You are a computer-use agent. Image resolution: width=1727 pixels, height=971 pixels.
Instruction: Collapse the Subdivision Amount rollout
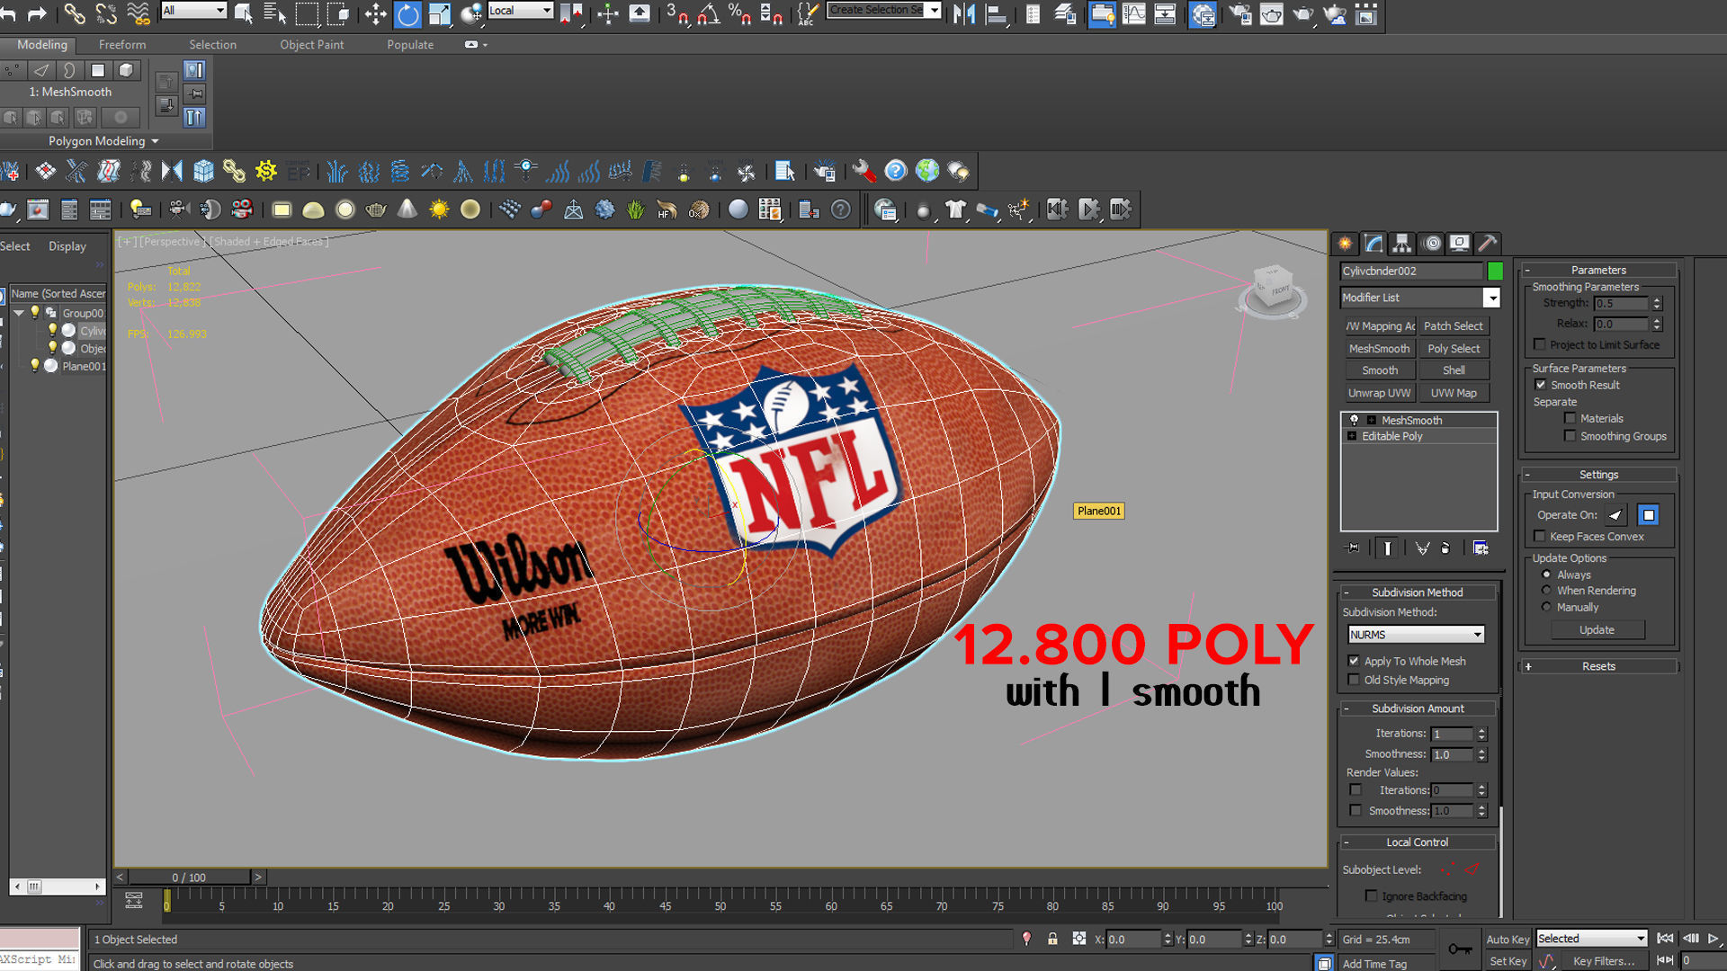tap(1417, 708)
